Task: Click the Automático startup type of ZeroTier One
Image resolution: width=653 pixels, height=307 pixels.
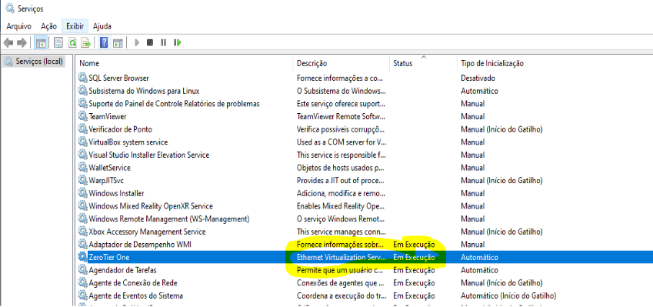Action: coord(479,257)
